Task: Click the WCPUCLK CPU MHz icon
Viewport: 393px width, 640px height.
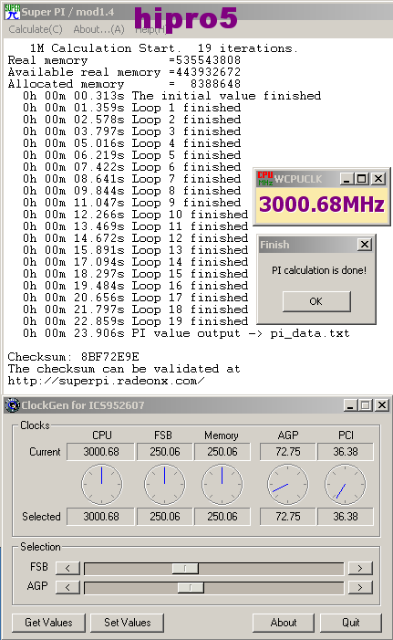Action: (x=264, y=178)
